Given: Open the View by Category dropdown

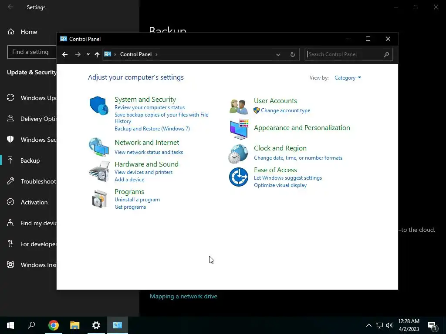Looking at the screenshot, I should [348, 78].
